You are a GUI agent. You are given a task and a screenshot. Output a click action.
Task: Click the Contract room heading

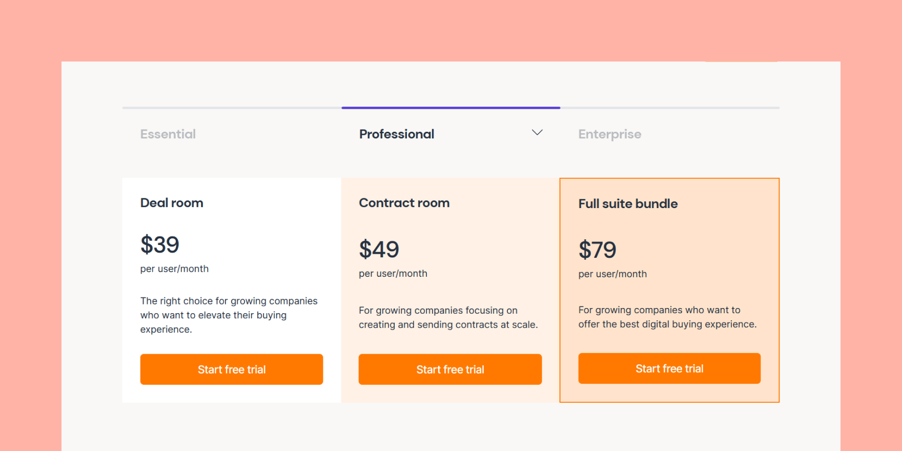coord(404,202)
